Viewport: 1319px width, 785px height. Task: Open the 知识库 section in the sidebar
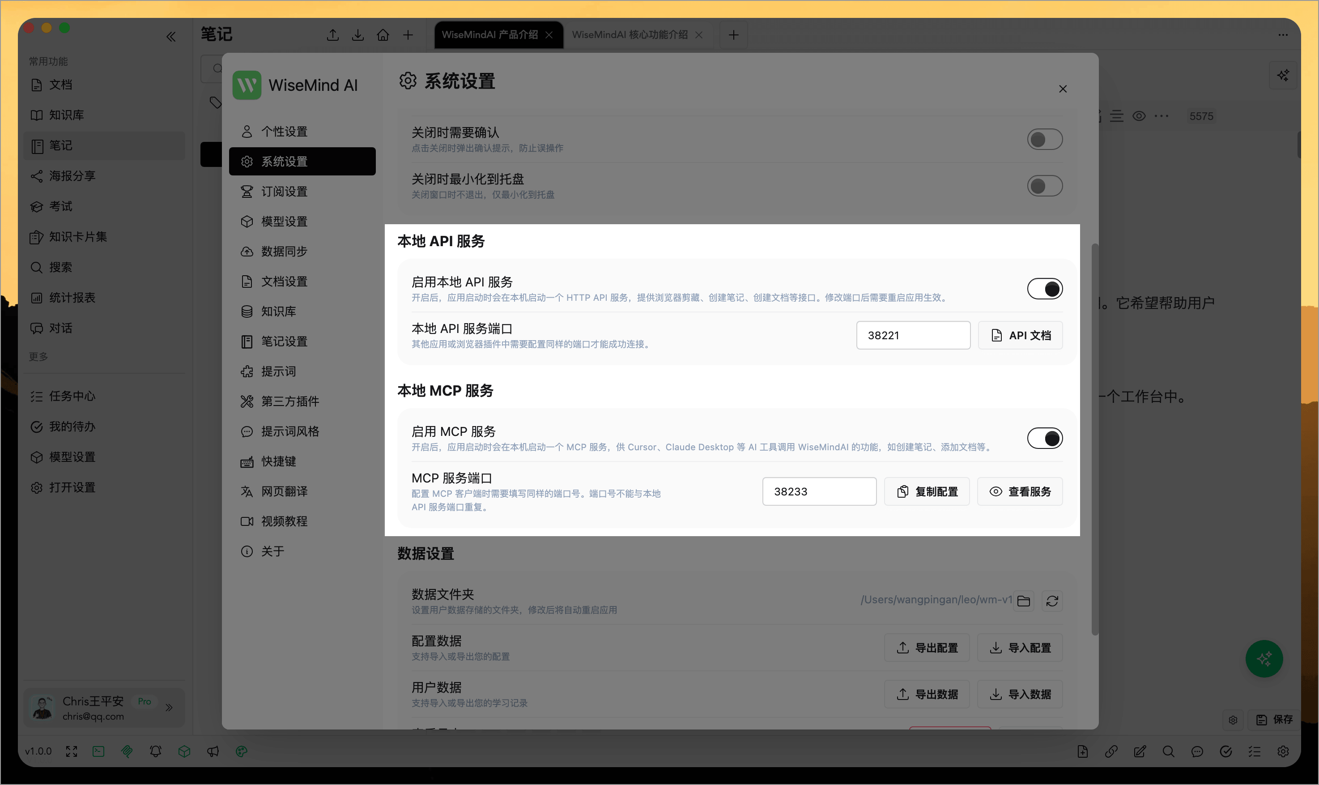pyautogui.click(x=69, y=115)
